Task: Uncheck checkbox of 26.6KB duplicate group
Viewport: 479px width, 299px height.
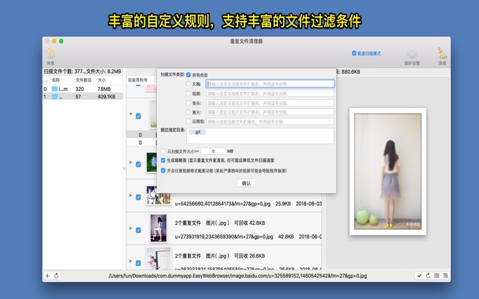Action: click(x=138, y=263)
